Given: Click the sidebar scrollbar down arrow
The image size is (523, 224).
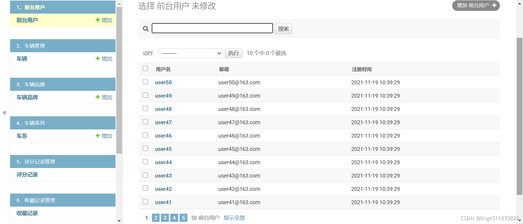Looking at the screenshot, I should coord(119,221).
